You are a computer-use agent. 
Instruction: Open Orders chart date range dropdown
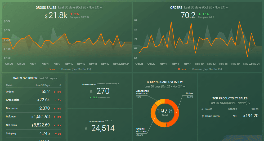[x=206, y=8]
